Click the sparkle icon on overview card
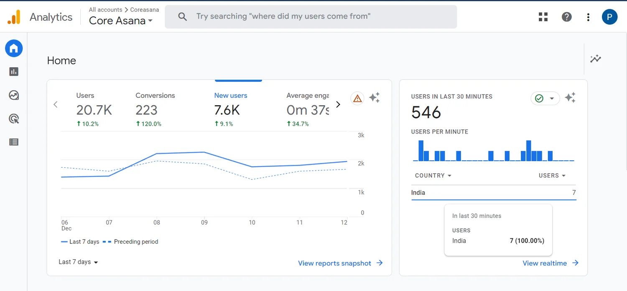627x291 pixels. coord(374,98)
